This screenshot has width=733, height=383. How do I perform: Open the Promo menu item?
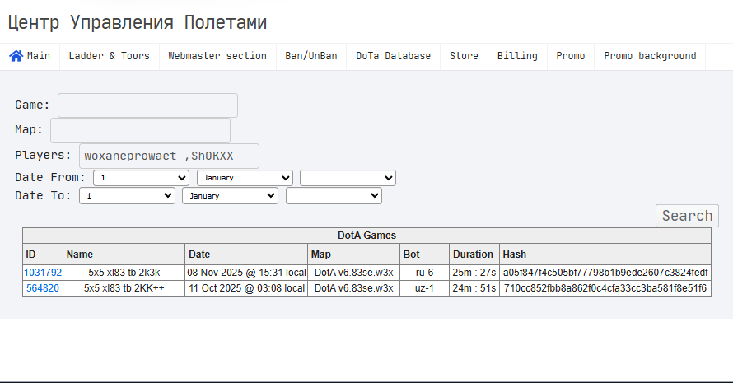point(571,56)
